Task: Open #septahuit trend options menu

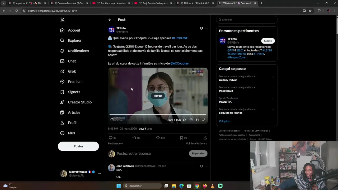Action: pos(273,88)
